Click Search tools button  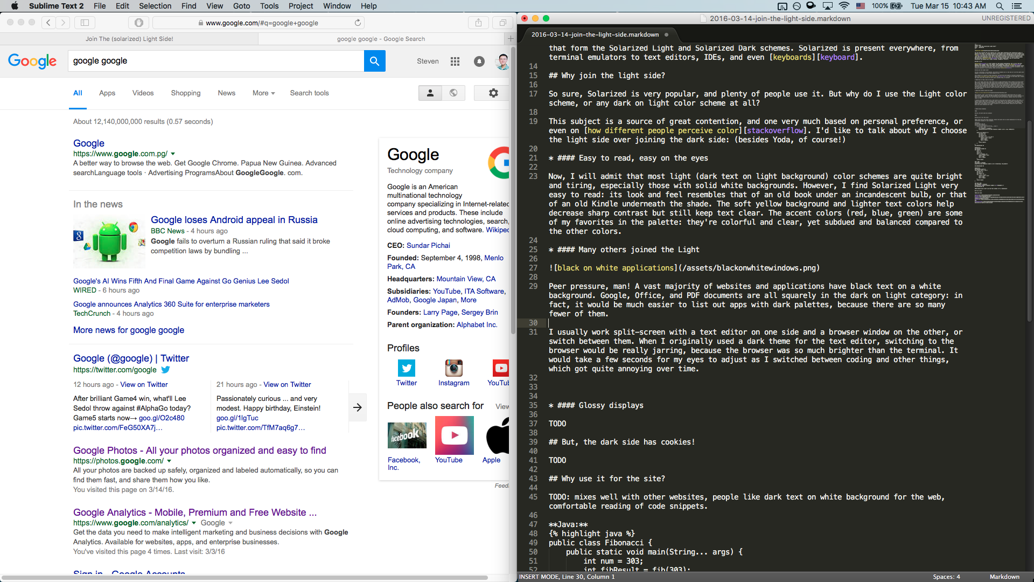tap(309, 93)
